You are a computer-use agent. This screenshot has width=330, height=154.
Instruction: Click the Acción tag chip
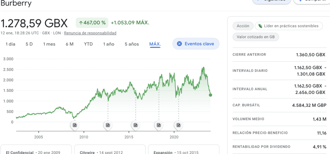click(243, 26)
